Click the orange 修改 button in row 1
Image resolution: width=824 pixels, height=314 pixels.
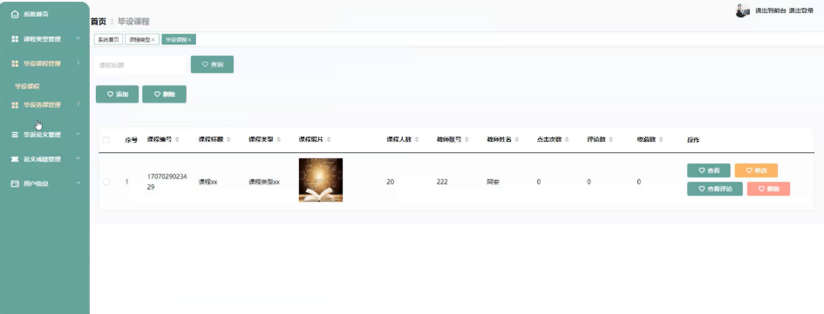756,170
